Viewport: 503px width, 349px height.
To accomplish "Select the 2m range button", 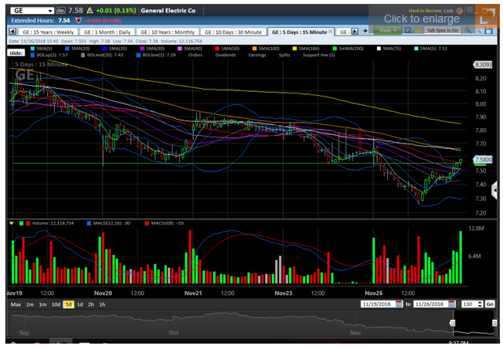I will [30, 304].
